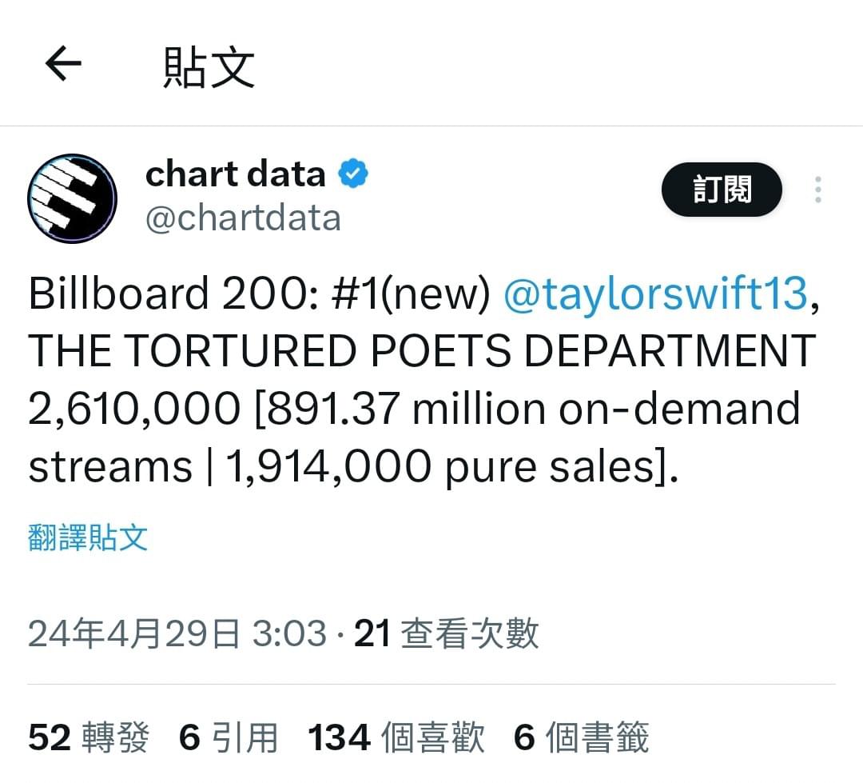This screenshot has height=783, width=863.
Task: Open the @taylorswift13 mention link
Action: (656, 294)
